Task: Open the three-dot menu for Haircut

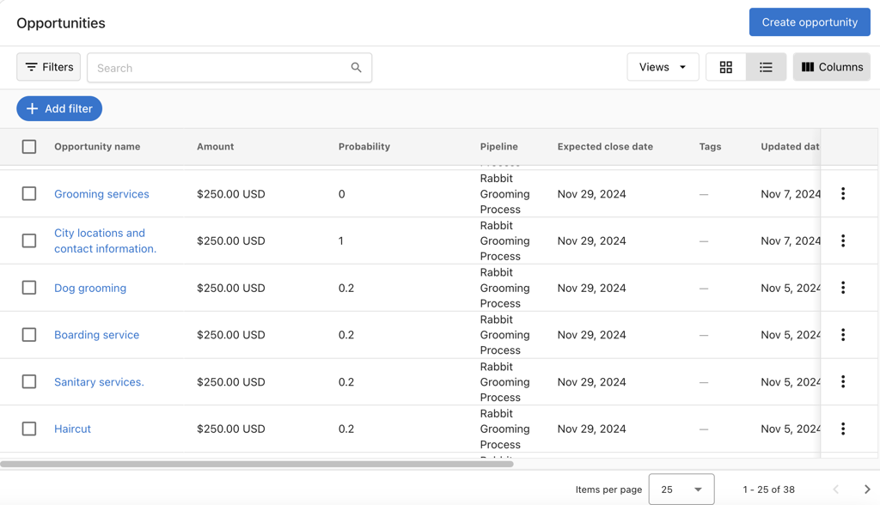Action: (843, 429)
